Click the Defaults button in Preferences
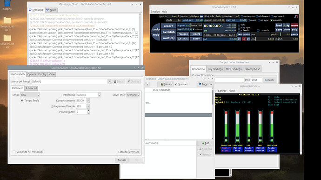This screenshot has height=180, width=321. coord(269,80)
